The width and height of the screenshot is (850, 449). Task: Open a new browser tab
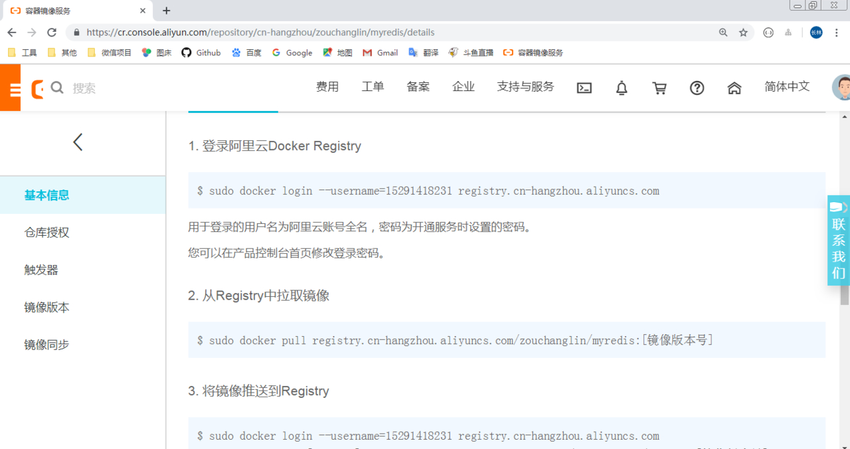(166, 11)
